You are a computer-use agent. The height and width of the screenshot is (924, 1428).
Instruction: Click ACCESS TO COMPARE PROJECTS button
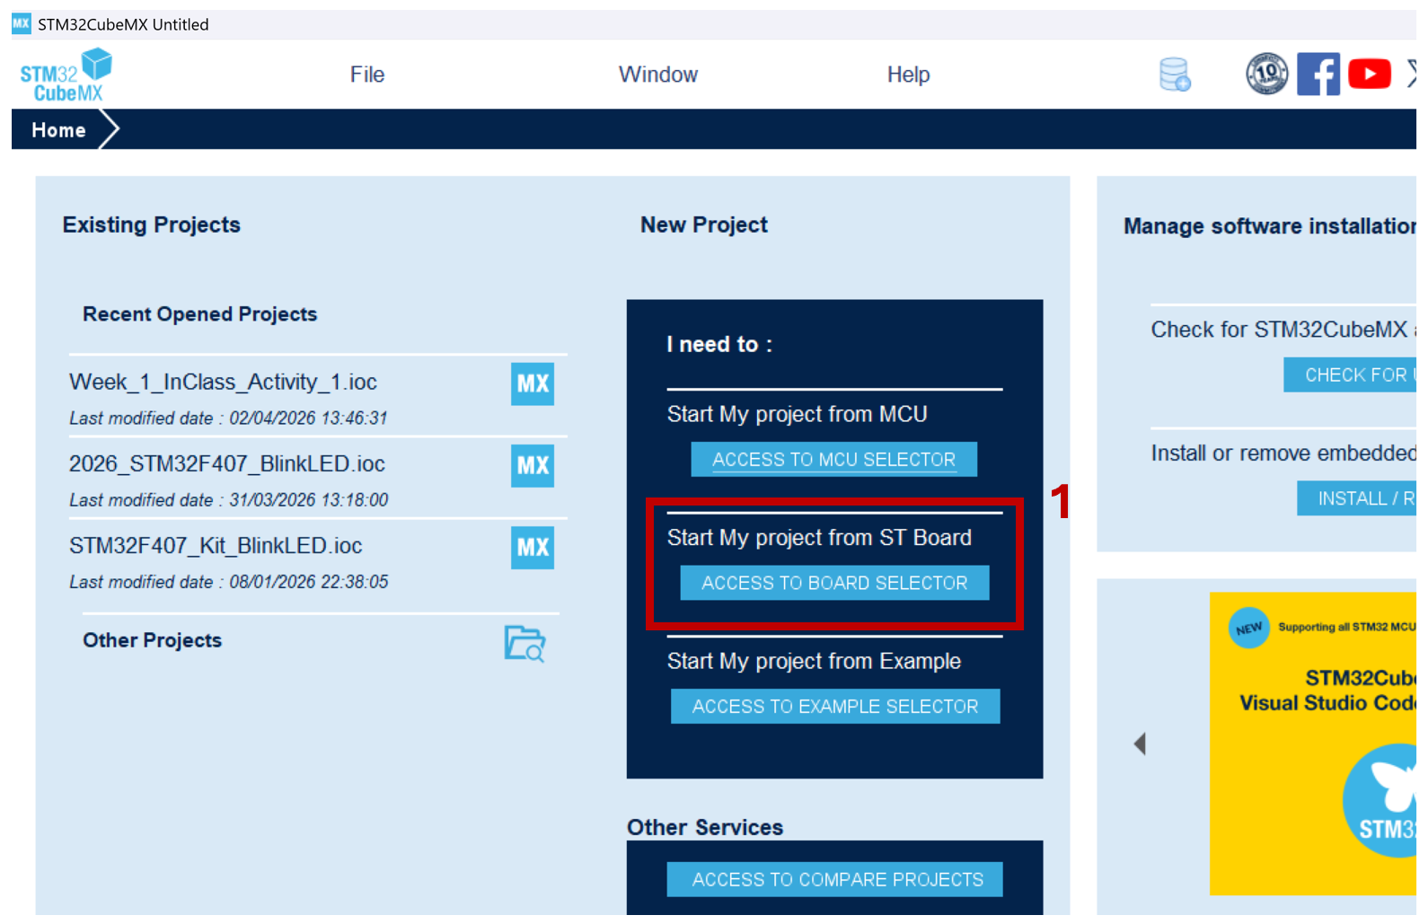pyautogui.click(x=835, y=880)
